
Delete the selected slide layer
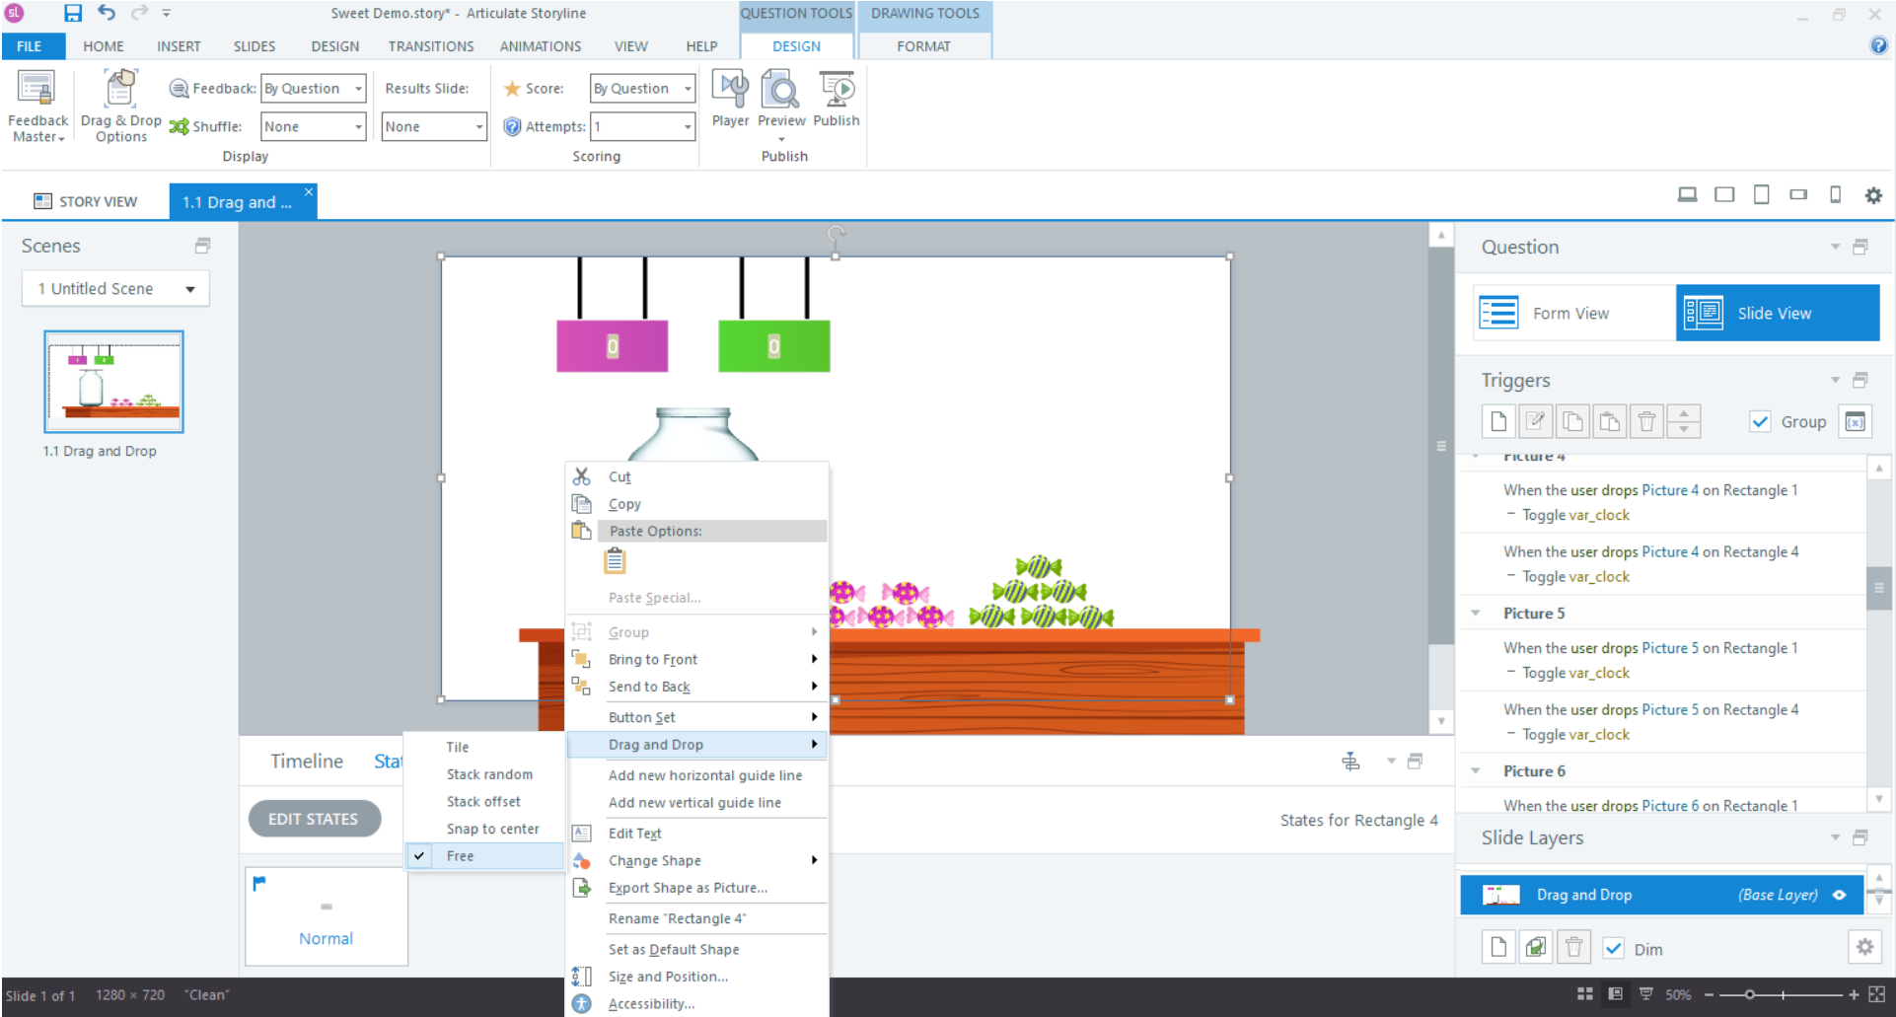pyautogui.click(x=1573, y=948)
